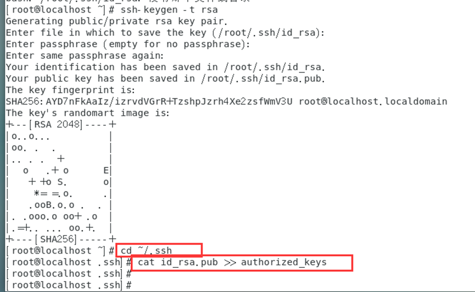This screenshot has width=475, height=292.
Task: Click the 'Your identification has been saved' line
Action: [x=165, y=67]
